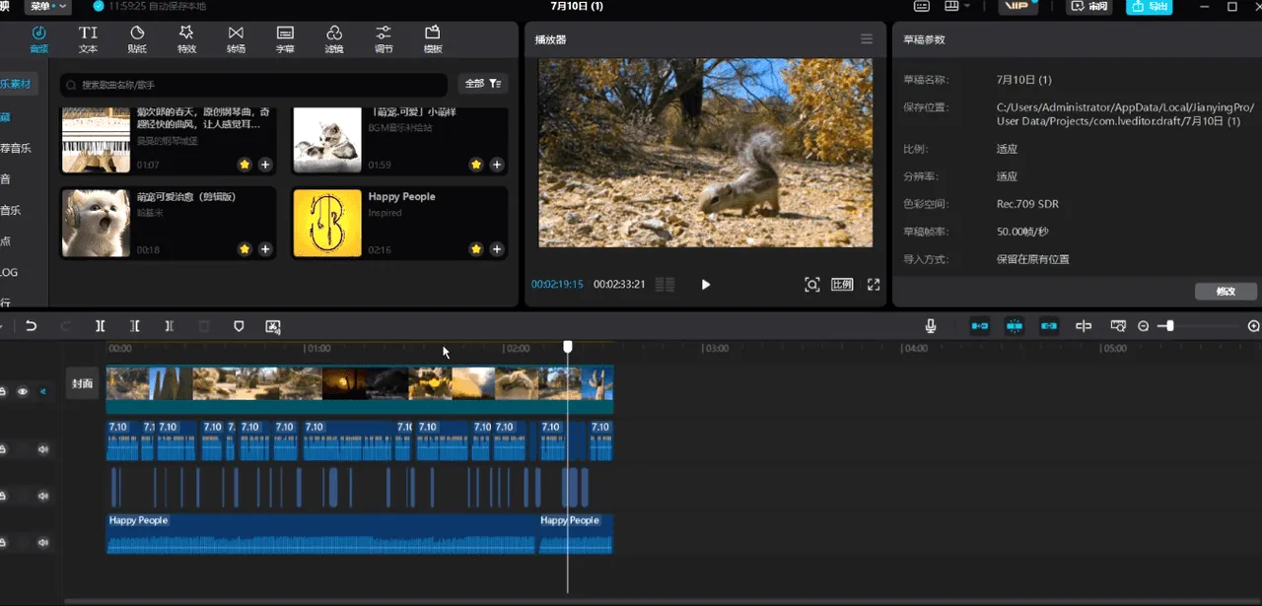The width and height of the screenshot is (1262, 606).
Task: Click the 比例 ratio button
Action: [x=842, y=284]
